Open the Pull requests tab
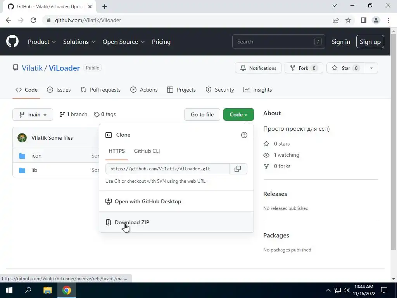This screenshot has width=397, height=298. pyautogui.click(x=100, y=90)
